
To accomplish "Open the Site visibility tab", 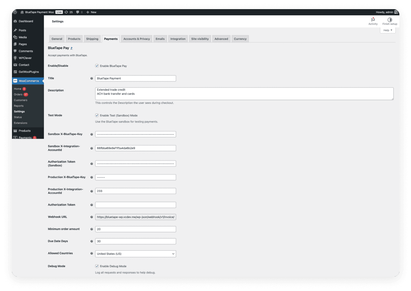I will [200, 39].
